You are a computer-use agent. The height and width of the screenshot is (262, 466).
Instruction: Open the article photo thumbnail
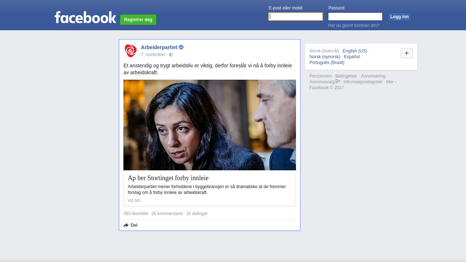(x=210, y=125)
